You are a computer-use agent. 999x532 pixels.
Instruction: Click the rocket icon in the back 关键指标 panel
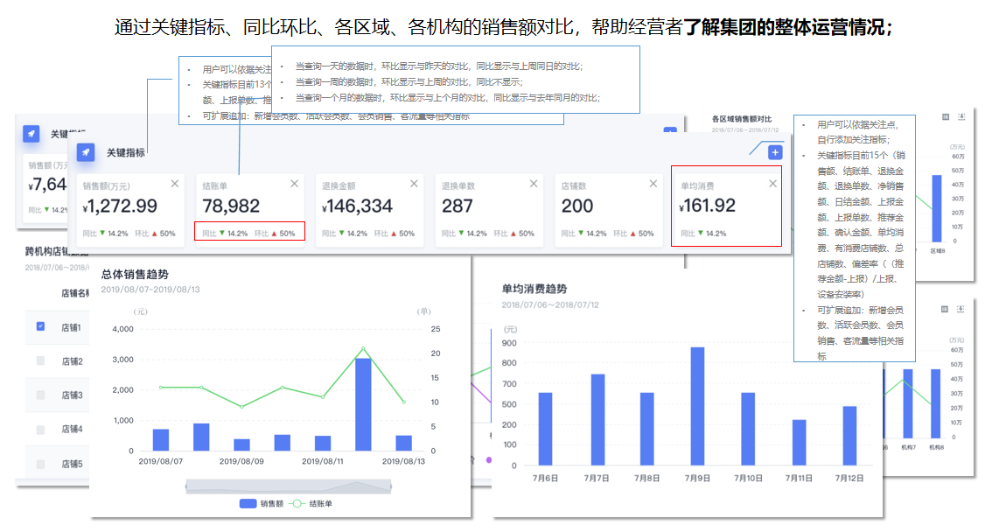(31, 134)
